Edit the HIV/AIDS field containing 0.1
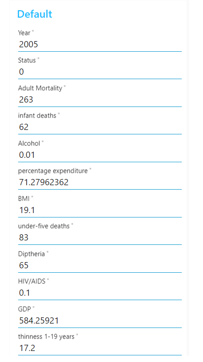The height and width of the screenshot is (362, 203). [100, 293]
